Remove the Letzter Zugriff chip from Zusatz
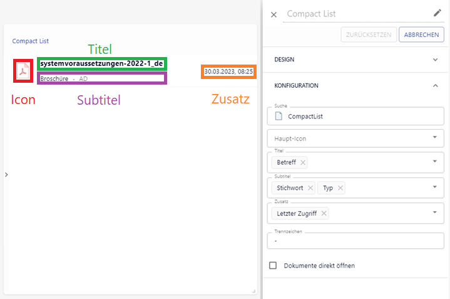The height and width of the screenshot is (299, 450). [324, 214]
